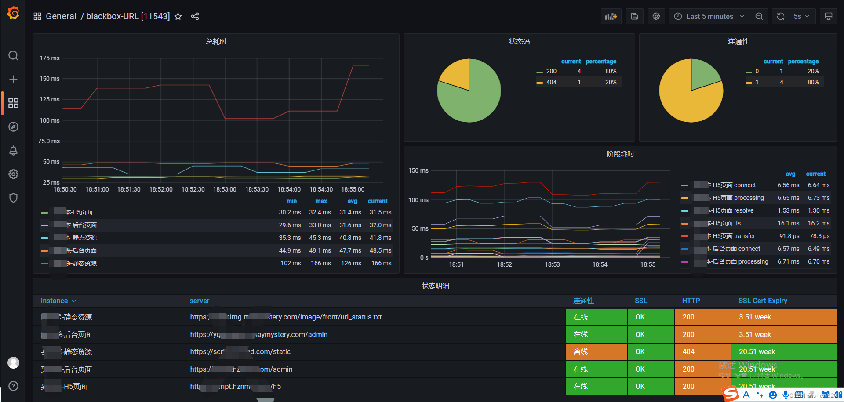
Task: Open the 状态明细 panel title menu
Action: (x=435, y=286)
